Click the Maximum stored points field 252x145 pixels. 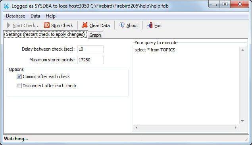click(x=90, y=60)
